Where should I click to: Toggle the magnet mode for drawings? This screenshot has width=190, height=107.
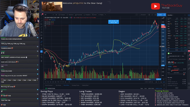click(x=42, y=49)
